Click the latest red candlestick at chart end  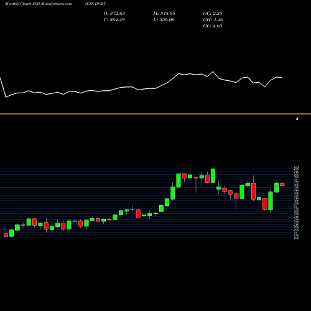tap(282, 184)
